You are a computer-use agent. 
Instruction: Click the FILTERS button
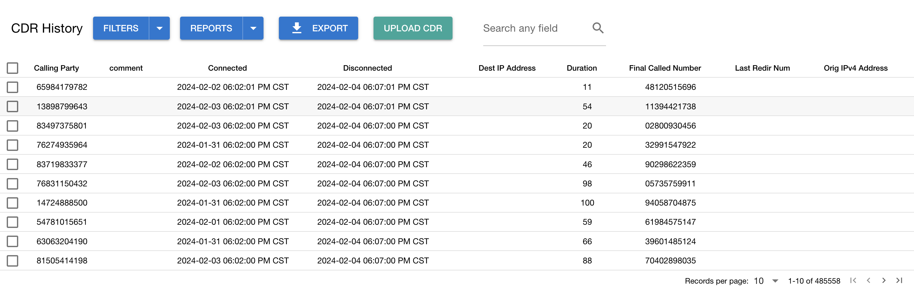pyautogui.click(x=121, y=28)
